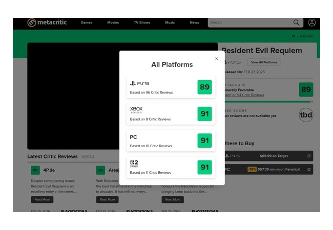Screen dimensions: 333x230
Task: Select the Nintendo Switch 2 platform card
Action: pos(171,167)
